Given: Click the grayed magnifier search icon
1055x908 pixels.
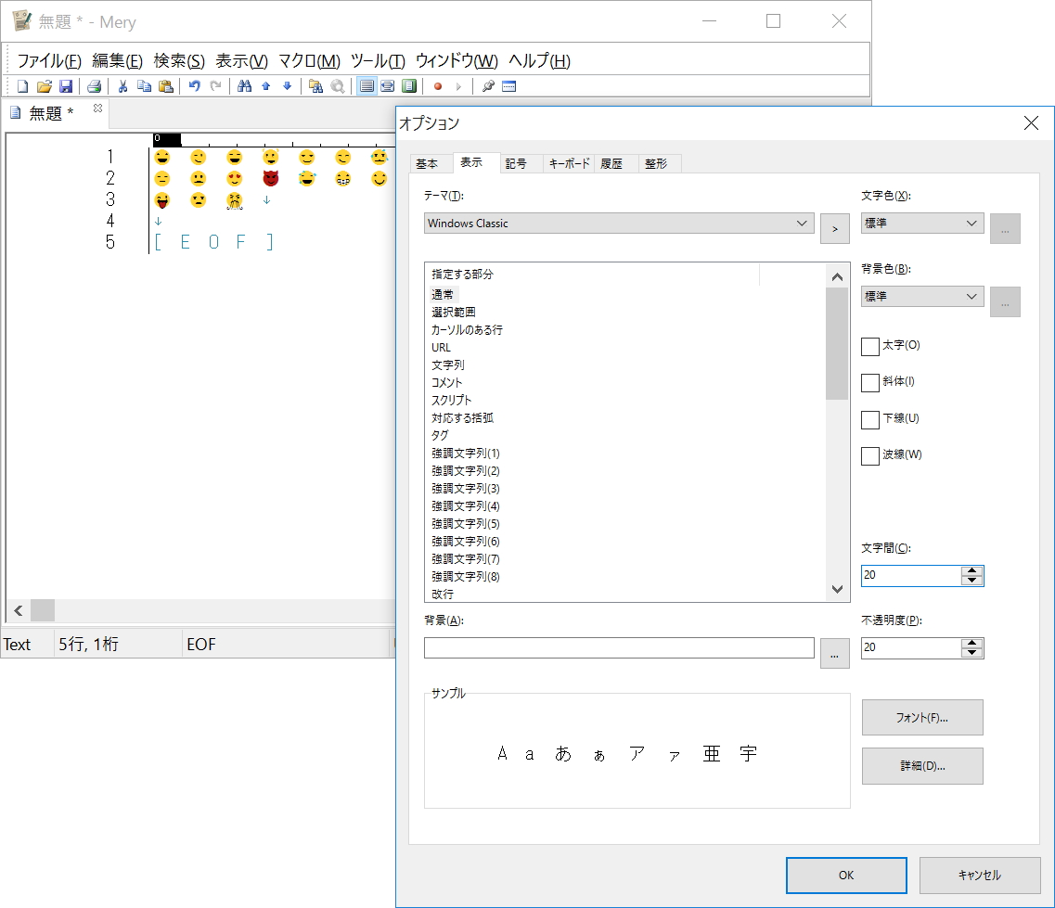Looking at the screenshot, I should (x=338, y=86).
